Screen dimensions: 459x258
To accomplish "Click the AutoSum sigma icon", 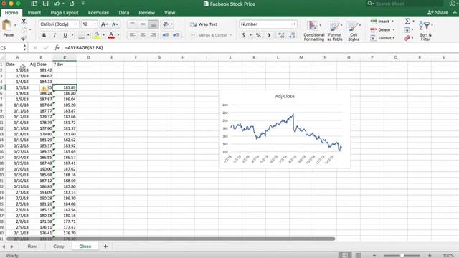I will click(x=407, y=21).
